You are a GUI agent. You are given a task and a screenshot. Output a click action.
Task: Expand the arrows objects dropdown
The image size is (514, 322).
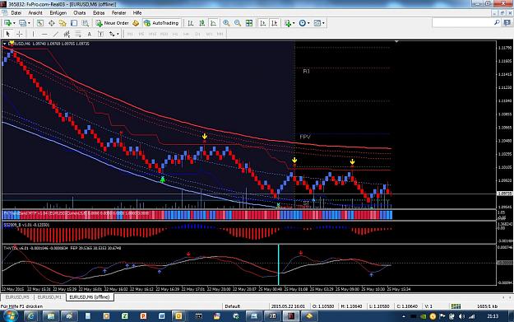pos(118,34)
